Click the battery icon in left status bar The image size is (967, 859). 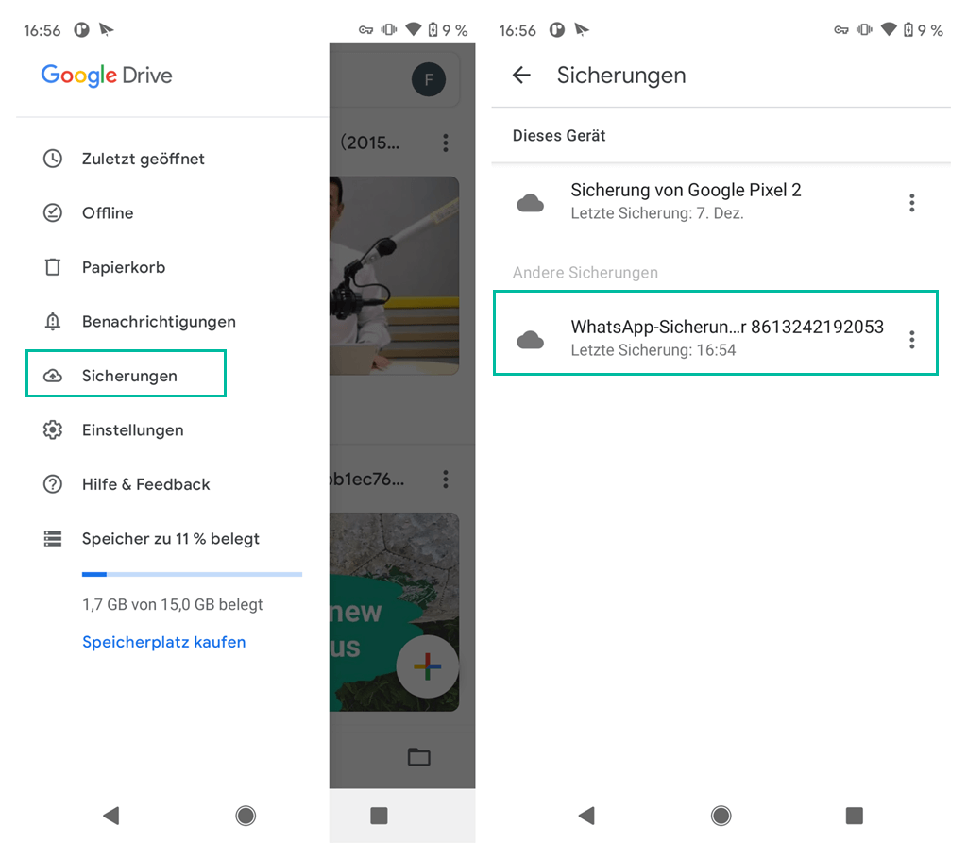coord(433,29)
